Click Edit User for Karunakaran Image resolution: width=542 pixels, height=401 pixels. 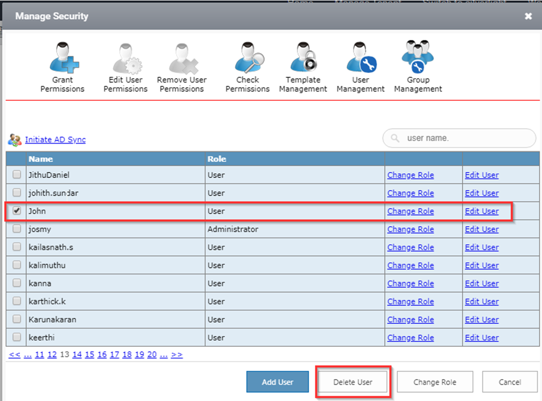(482, 320)
